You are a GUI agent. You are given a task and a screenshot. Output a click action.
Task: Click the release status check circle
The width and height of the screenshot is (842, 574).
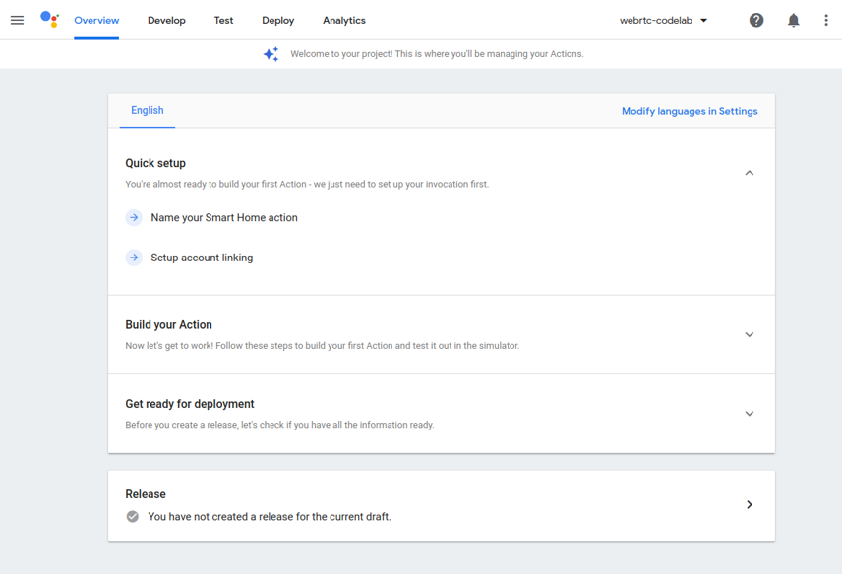[132, 515]
